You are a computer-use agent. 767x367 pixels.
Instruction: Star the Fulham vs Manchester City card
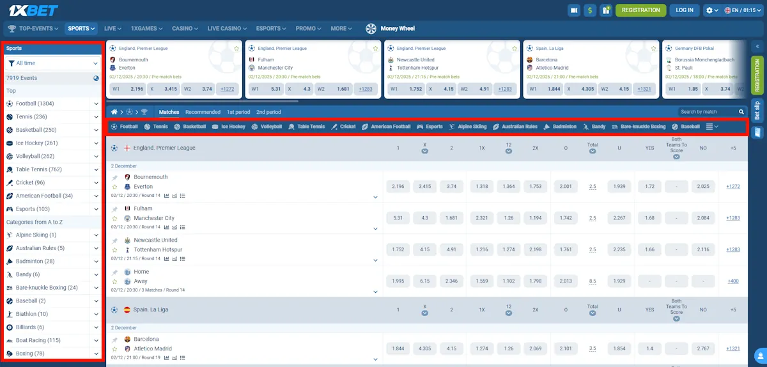pos(375,48)
